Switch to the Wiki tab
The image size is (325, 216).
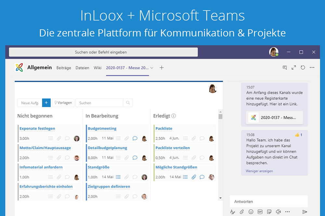(x=97, y=68)
